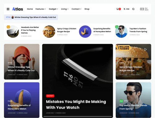Open Spicy Crispy Chicken Burger Recipe card headline
The width and height of the screenshot is (155, 118).
131,69
